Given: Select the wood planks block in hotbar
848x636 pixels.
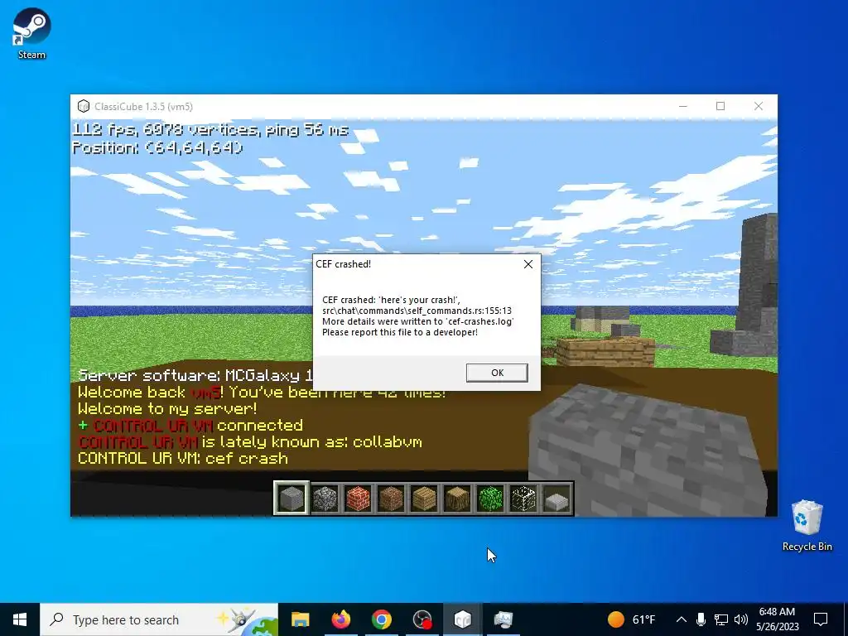Looking at the screenshot, I should tap(424, 498).
